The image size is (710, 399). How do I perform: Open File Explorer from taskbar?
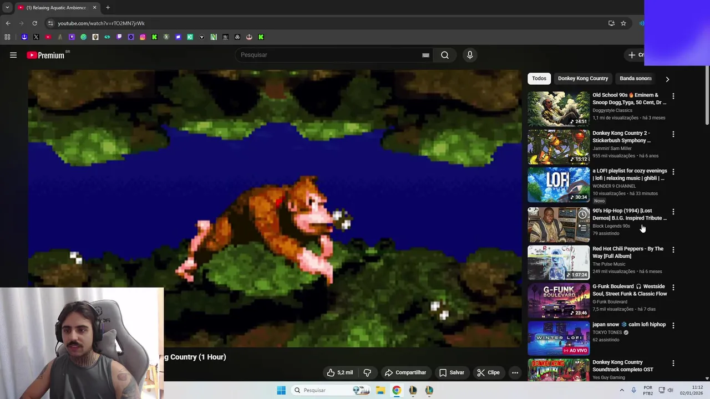(380, 390)
